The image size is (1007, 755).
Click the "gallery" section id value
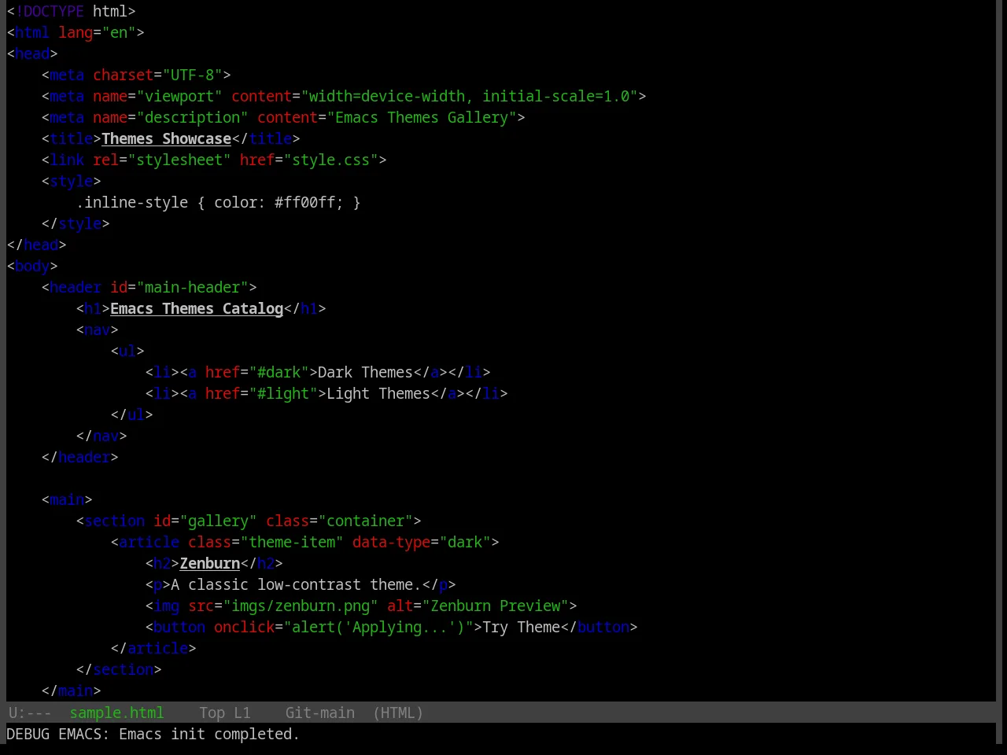pyautogui.click(x=218, y=521)
